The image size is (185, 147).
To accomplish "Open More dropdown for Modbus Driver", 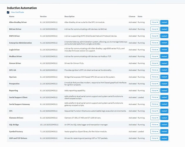I will [x=155, y=56].
